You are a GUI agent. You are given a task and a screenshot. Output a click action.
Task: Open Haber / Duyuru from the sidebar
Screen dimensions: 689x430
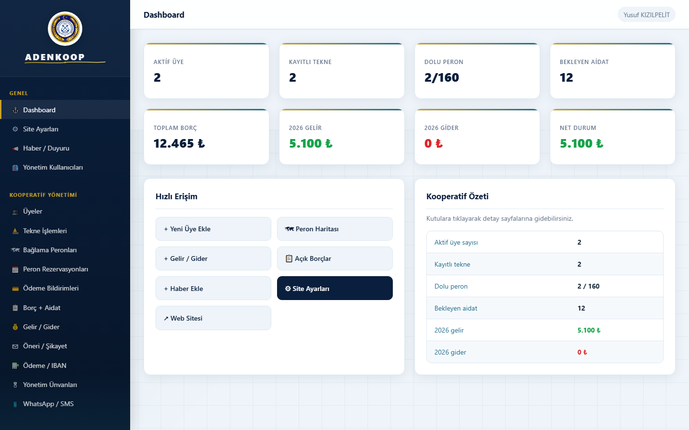(x=65, y=148)
